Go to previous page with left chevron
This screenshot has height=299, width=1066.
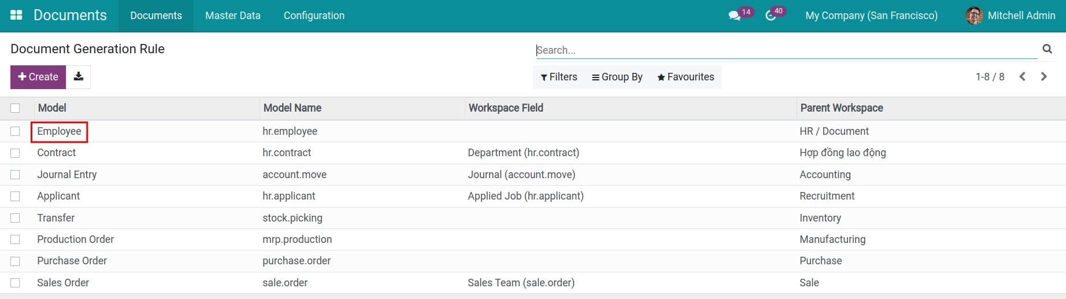pos(1022,77)
